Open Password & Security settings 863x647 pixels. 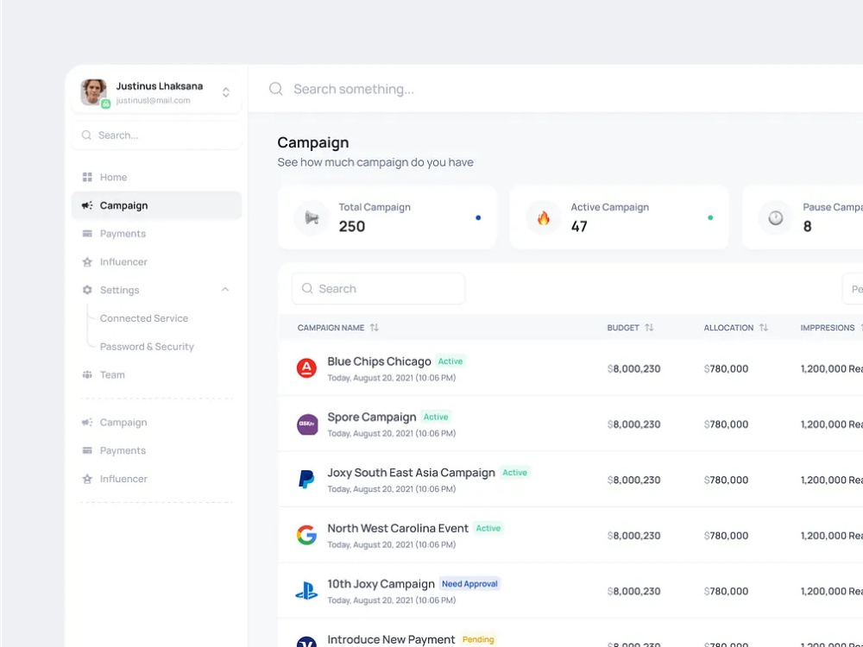[x=147, y=347]
